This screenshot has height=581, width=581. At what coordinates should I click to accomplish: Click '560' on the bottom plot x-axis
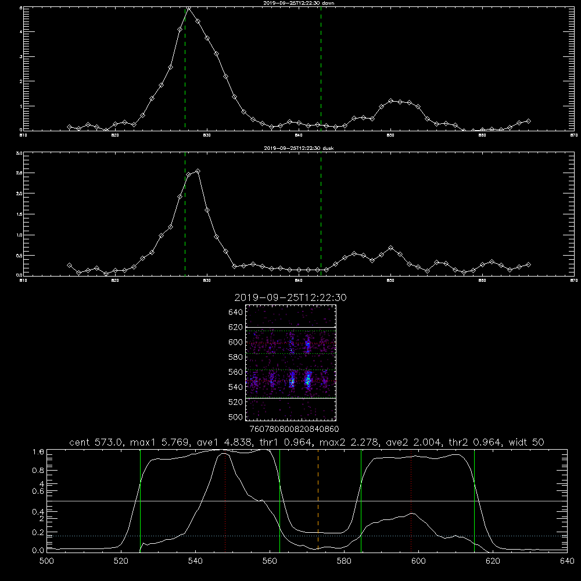(x=270, y=561)
